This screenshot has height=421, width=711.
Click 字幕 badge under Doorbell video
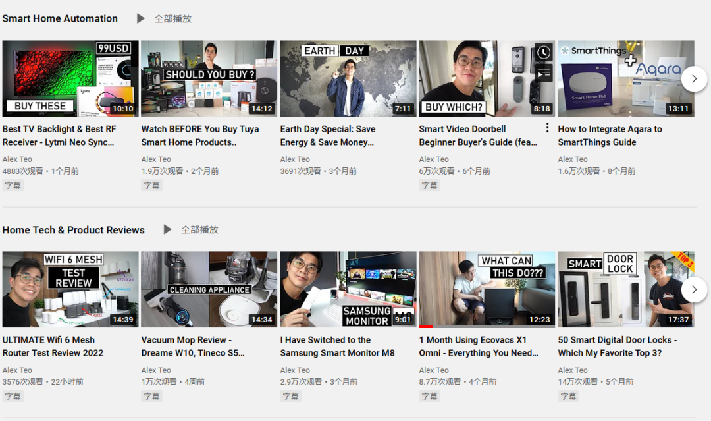coord(429,185)
